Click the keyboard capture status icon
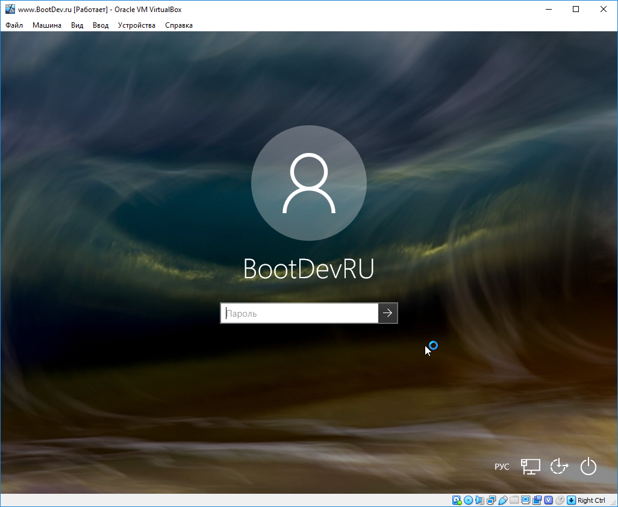Screen dimensions: 618x507 point(571,500)
